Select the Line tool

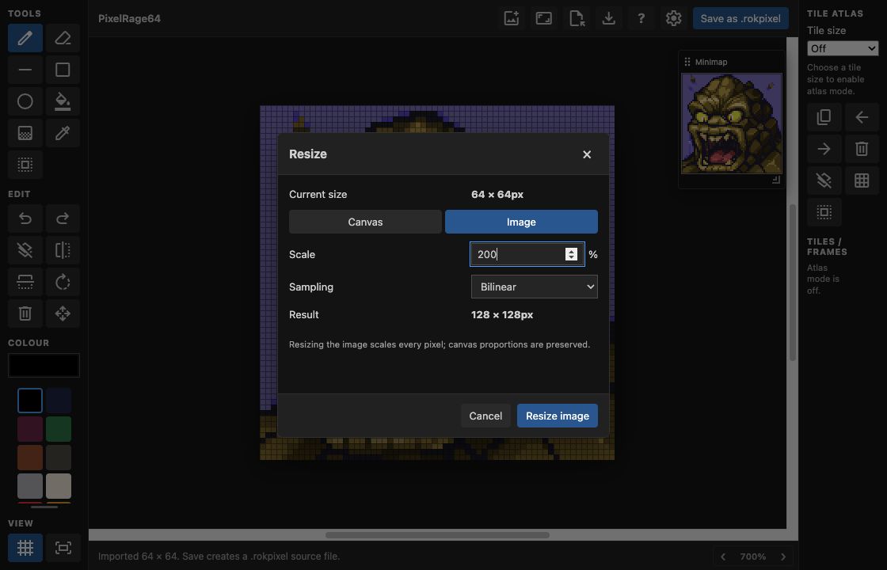coord(25,70)
